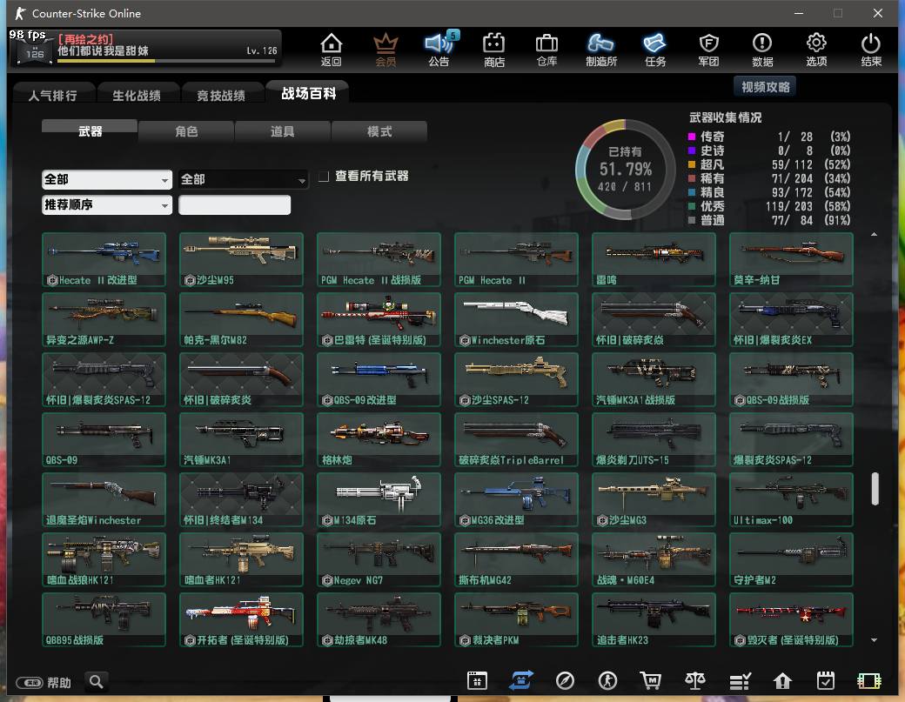Click the 结束 power icon
The width and height of the screenshot is (905, 702).
click(871, 49)
